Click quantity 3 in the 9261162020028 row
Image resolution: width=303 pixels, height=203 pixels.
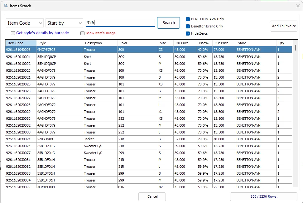click(x=284, y=105)
